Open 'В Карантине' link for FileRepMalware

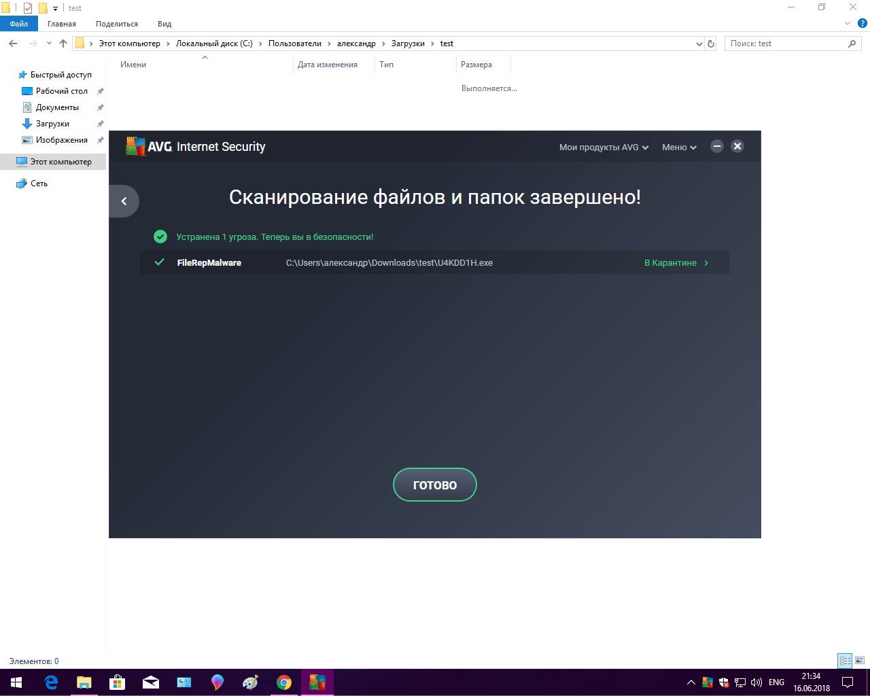point(676,263)
